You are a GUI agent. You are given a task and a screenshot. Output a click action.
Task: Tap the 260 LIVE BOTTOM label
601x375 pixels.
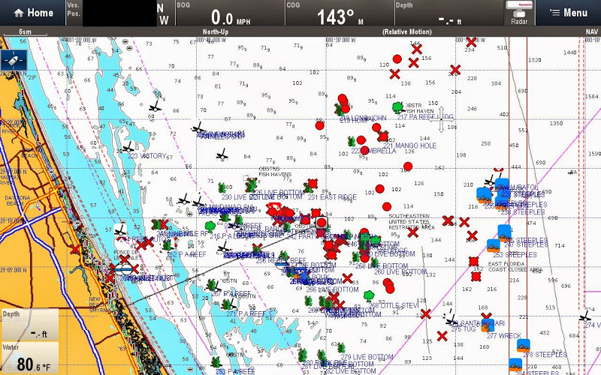tap(400, 271)
